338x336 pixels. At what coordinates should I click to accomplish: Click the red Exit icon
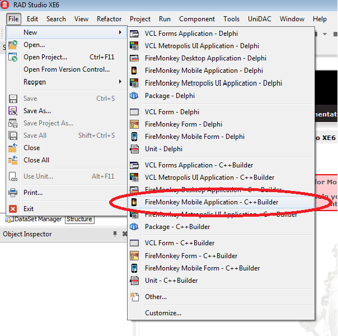pyautogui.click(x=13, y=209)
